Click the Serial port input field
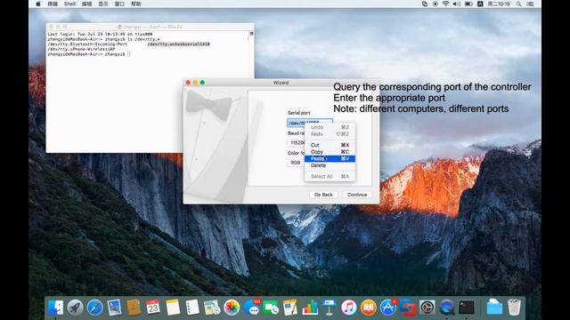 [310, 123]
